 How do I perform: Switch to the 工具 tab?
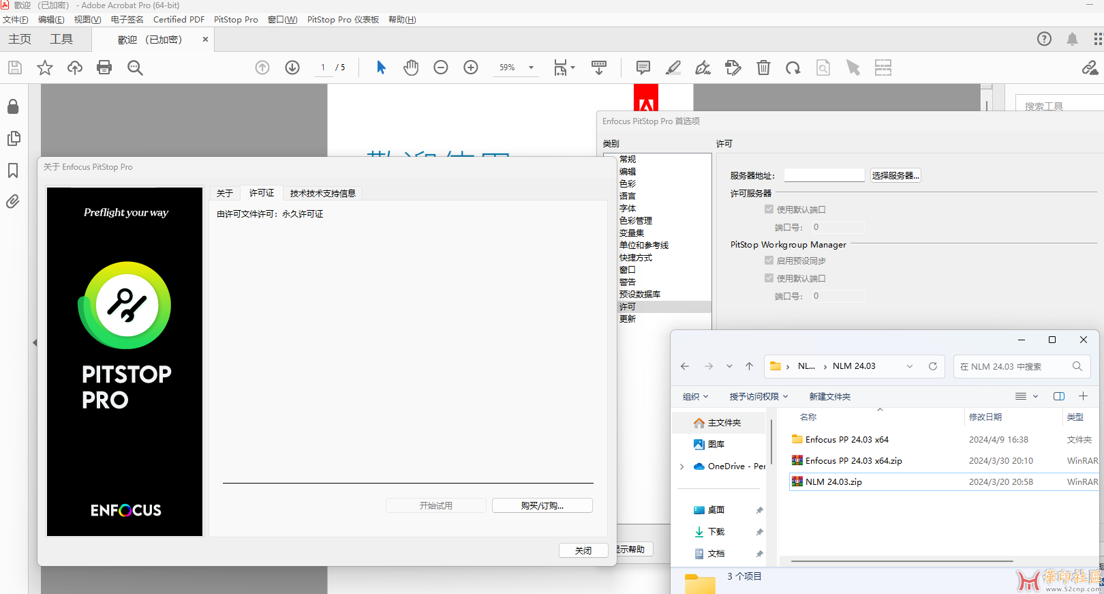pyautogui.click(x=61, y=39)
